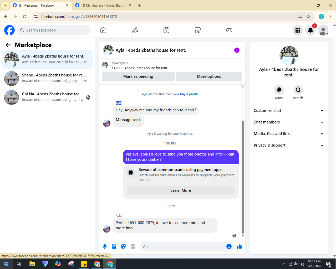Viewport: 336px width, 269px height.
Task: Open a new Chrome tab
Action: pyautogui.click(x=139, y=5)
